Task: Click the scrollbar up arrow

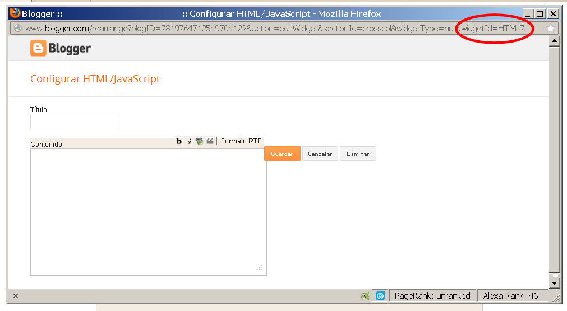Action: pyautogui.click(x=555, y=41)
